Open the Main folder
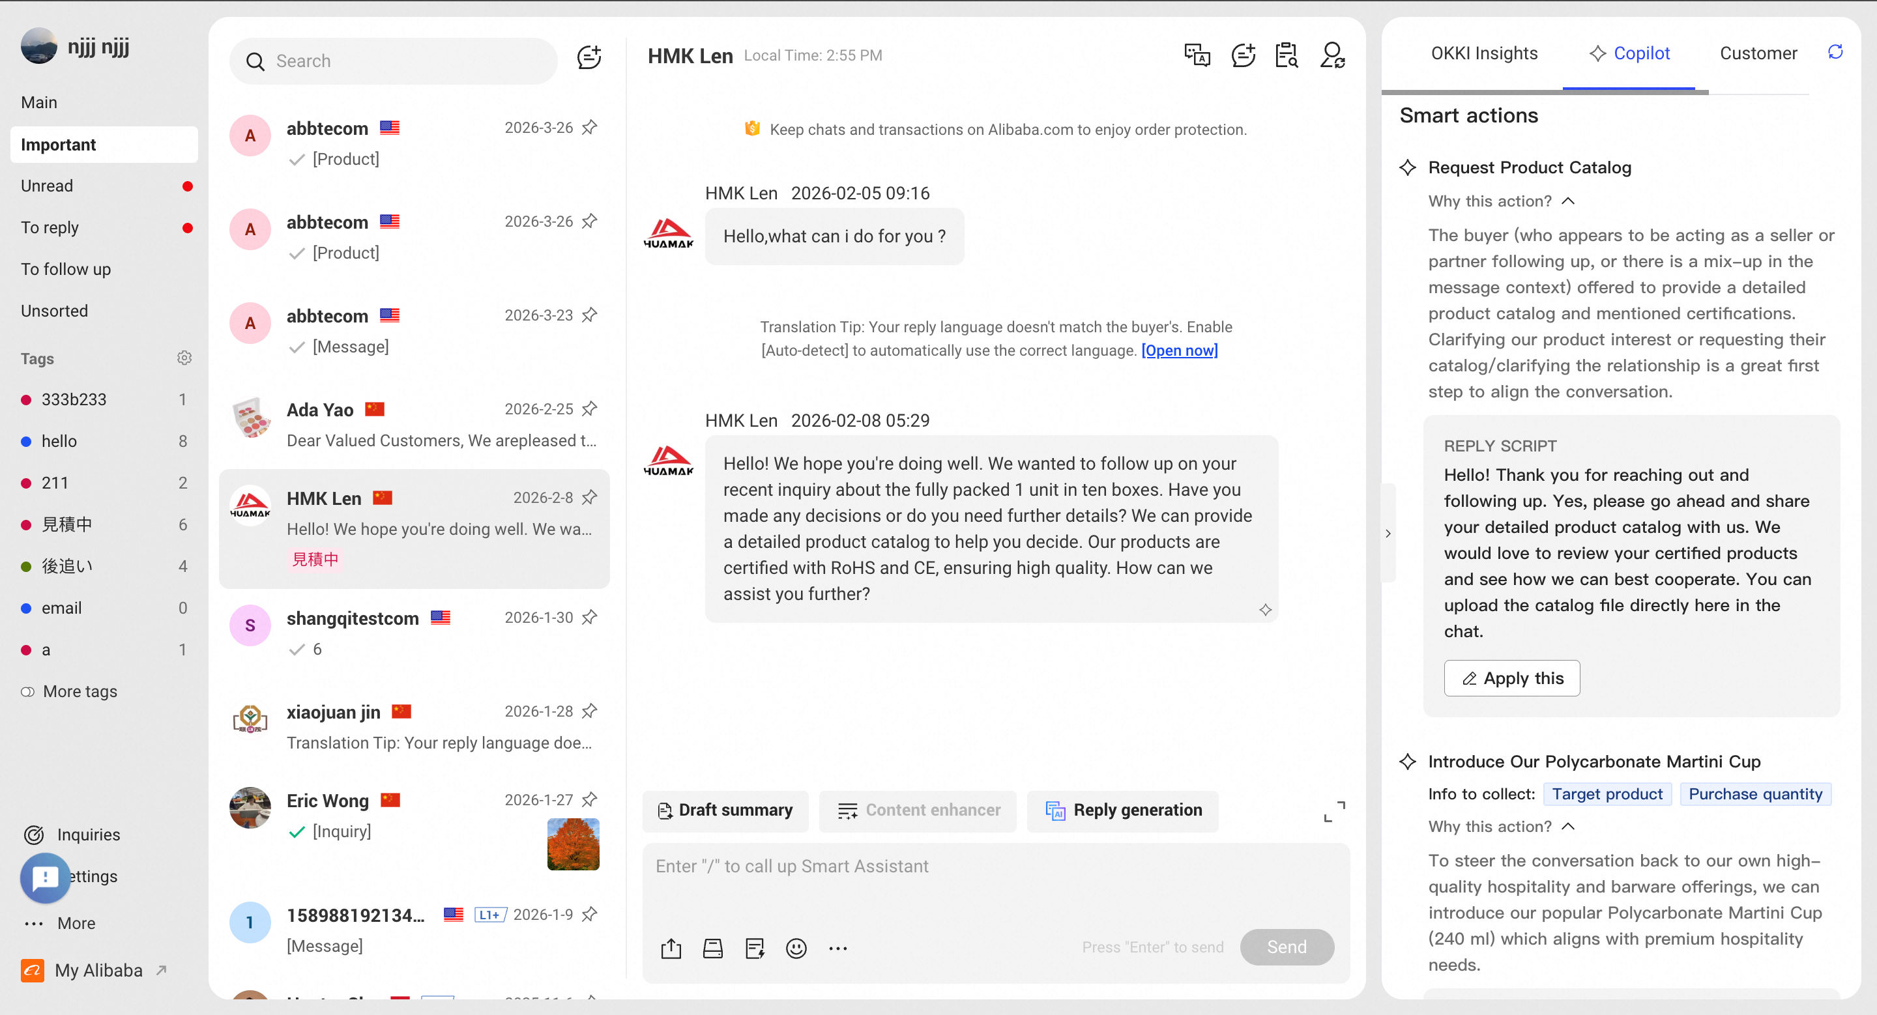The width and height of the screenshot is (1877, 1015). click(x=104, y=103)
